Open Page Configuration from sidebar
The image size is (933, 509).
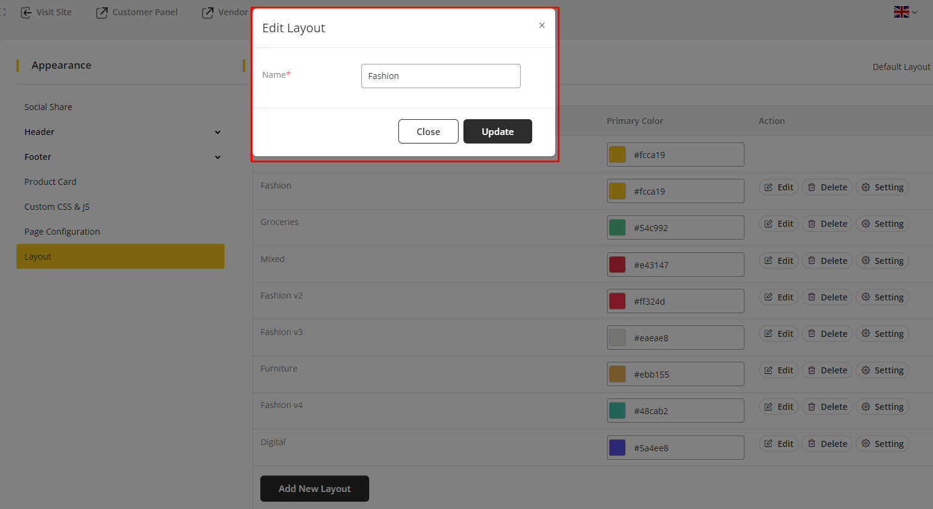[62, 232]
